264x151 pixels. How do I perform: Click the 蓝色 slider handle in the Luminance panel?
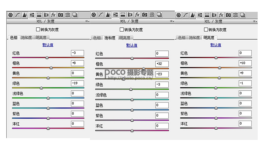coord(216,108)
